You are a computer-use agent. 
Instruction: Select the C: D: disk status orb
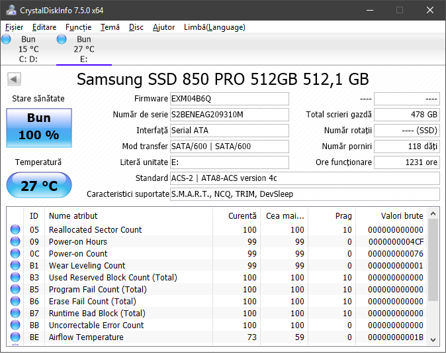click(x=7, y=40)
